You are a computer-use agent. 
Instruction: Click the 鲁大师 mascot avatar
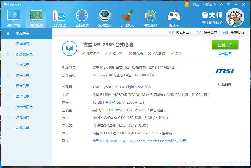click(235, 17)
